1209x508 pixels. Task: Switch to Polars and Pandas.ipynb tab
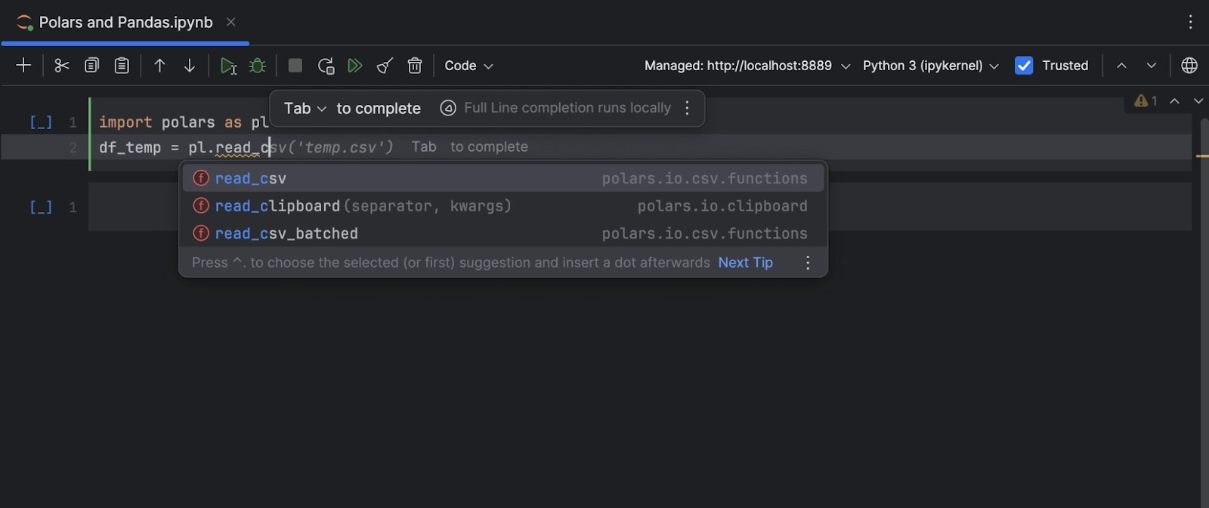[125, 23]
